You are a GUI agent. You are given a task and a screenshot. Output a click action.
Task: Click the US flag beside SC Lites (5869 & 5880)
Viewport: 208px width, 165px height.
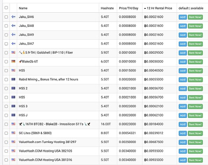click(x=13, y=133)
